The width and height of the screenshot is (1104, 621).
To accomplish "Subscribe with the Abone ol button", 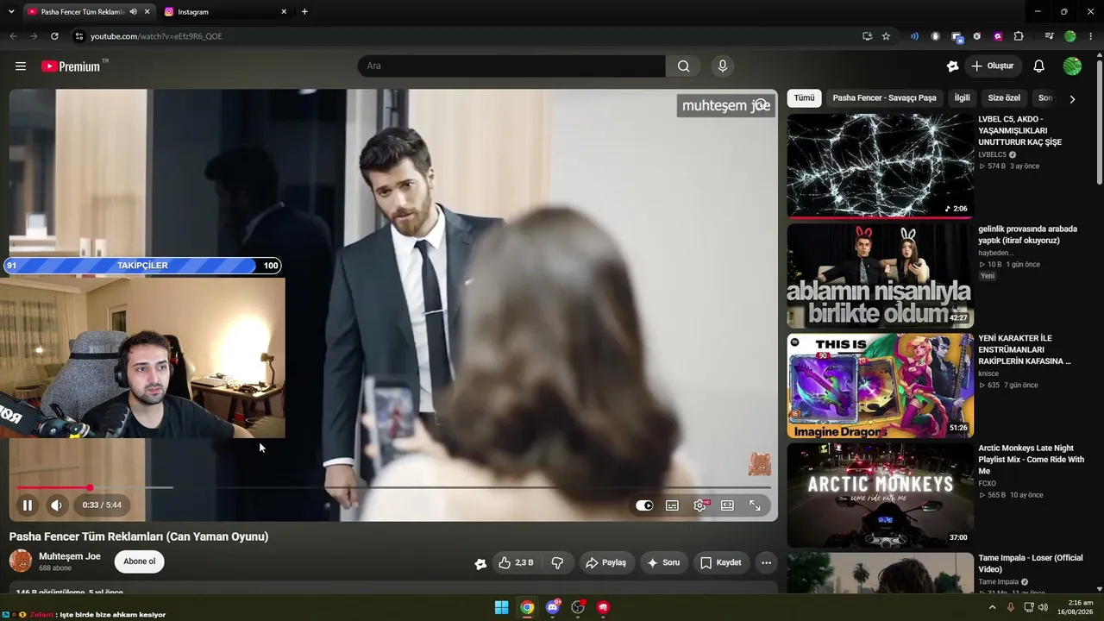I will [140, 561].
